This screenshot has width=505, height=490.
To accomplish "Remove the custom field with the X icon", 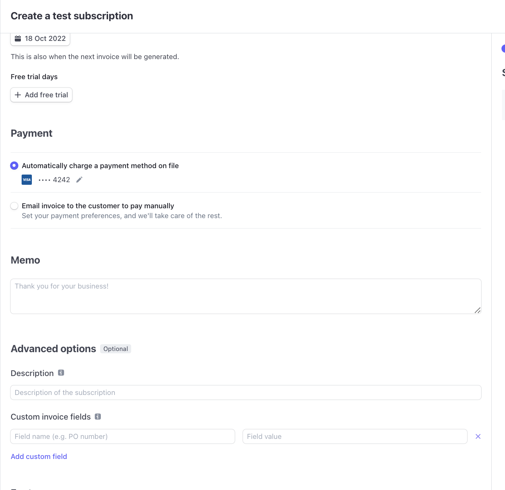I will (x=478, y=436).
